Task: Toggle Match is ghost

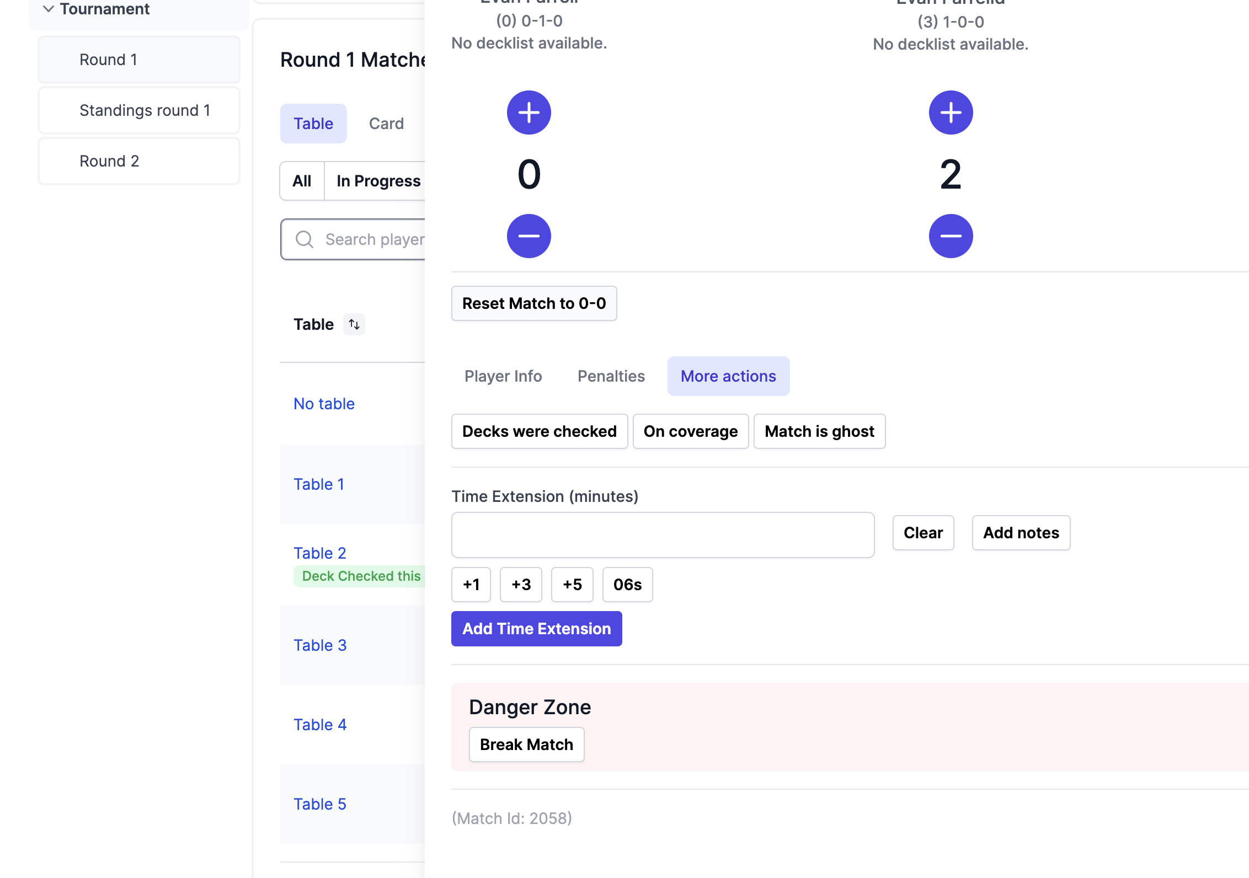Action: [819, 431]
